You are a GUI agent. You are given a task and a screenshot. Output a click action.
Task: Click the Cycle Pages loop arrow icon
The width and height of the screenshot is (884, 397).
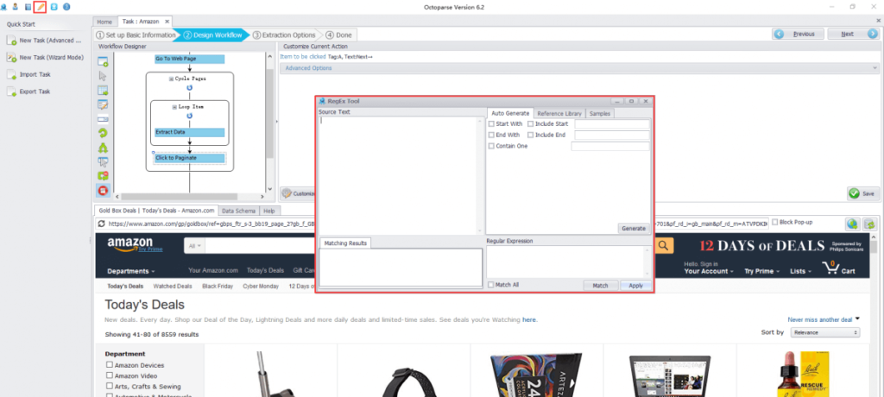(x=189, y=88)
